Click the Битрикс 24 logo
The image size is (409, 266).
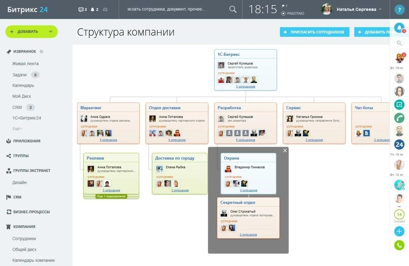pyautogui.click(x=27, y=10)
